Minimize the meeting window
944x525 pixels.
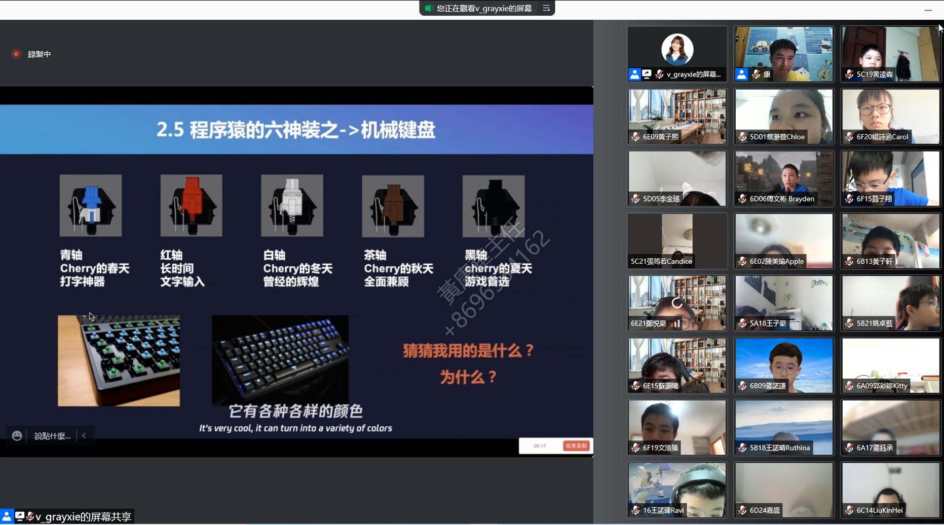pyautogui.click(x=928, y=10)
